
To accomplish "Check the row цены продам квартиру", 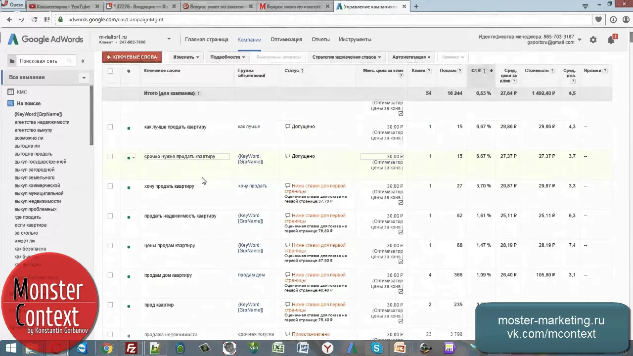I will click(x=110, y=245).
